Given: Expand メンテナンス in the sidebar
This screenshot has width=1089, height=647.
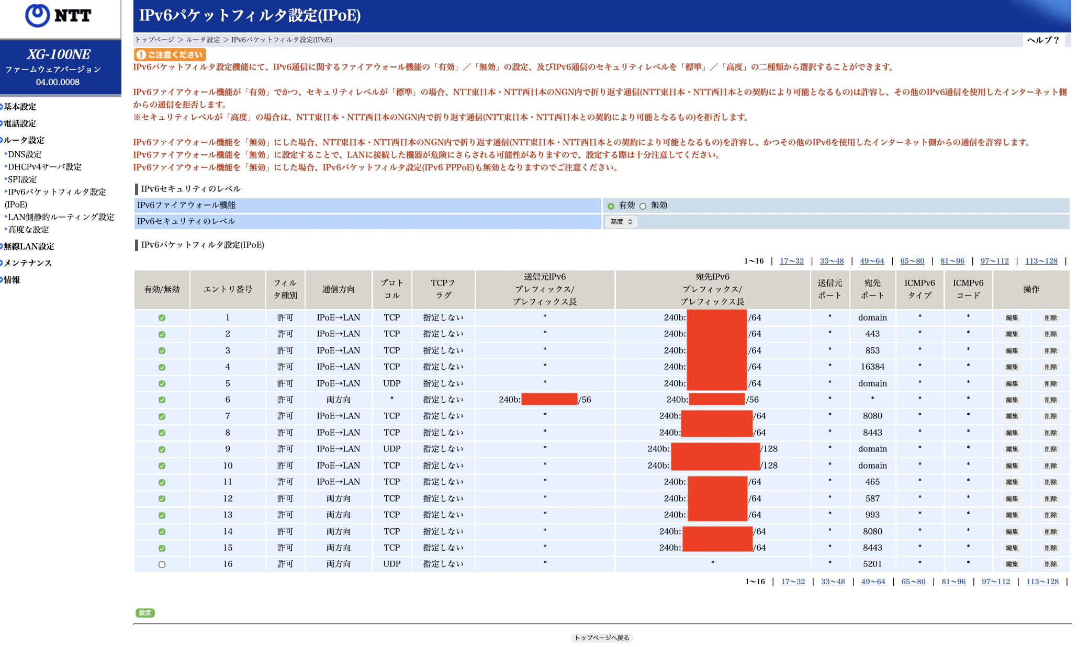Looking at the screenshot, I should pyautogui.click(x=28, y=263).
